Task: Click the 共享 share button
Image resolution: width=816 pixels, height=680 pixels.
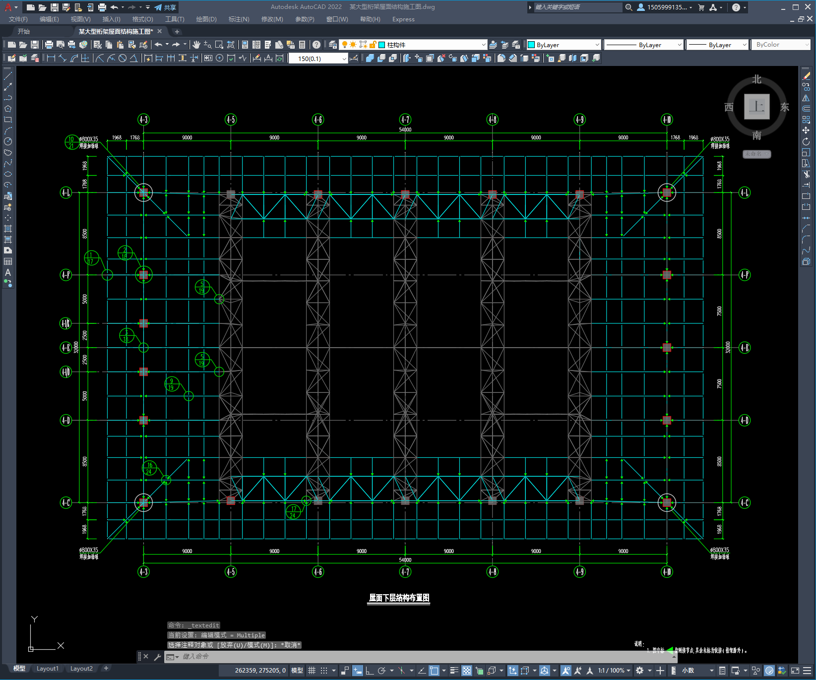Action: pos(166,7)
